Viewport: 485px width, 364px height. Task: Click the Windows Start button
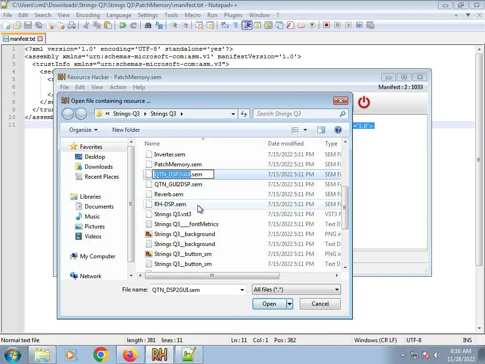point(12,355)
